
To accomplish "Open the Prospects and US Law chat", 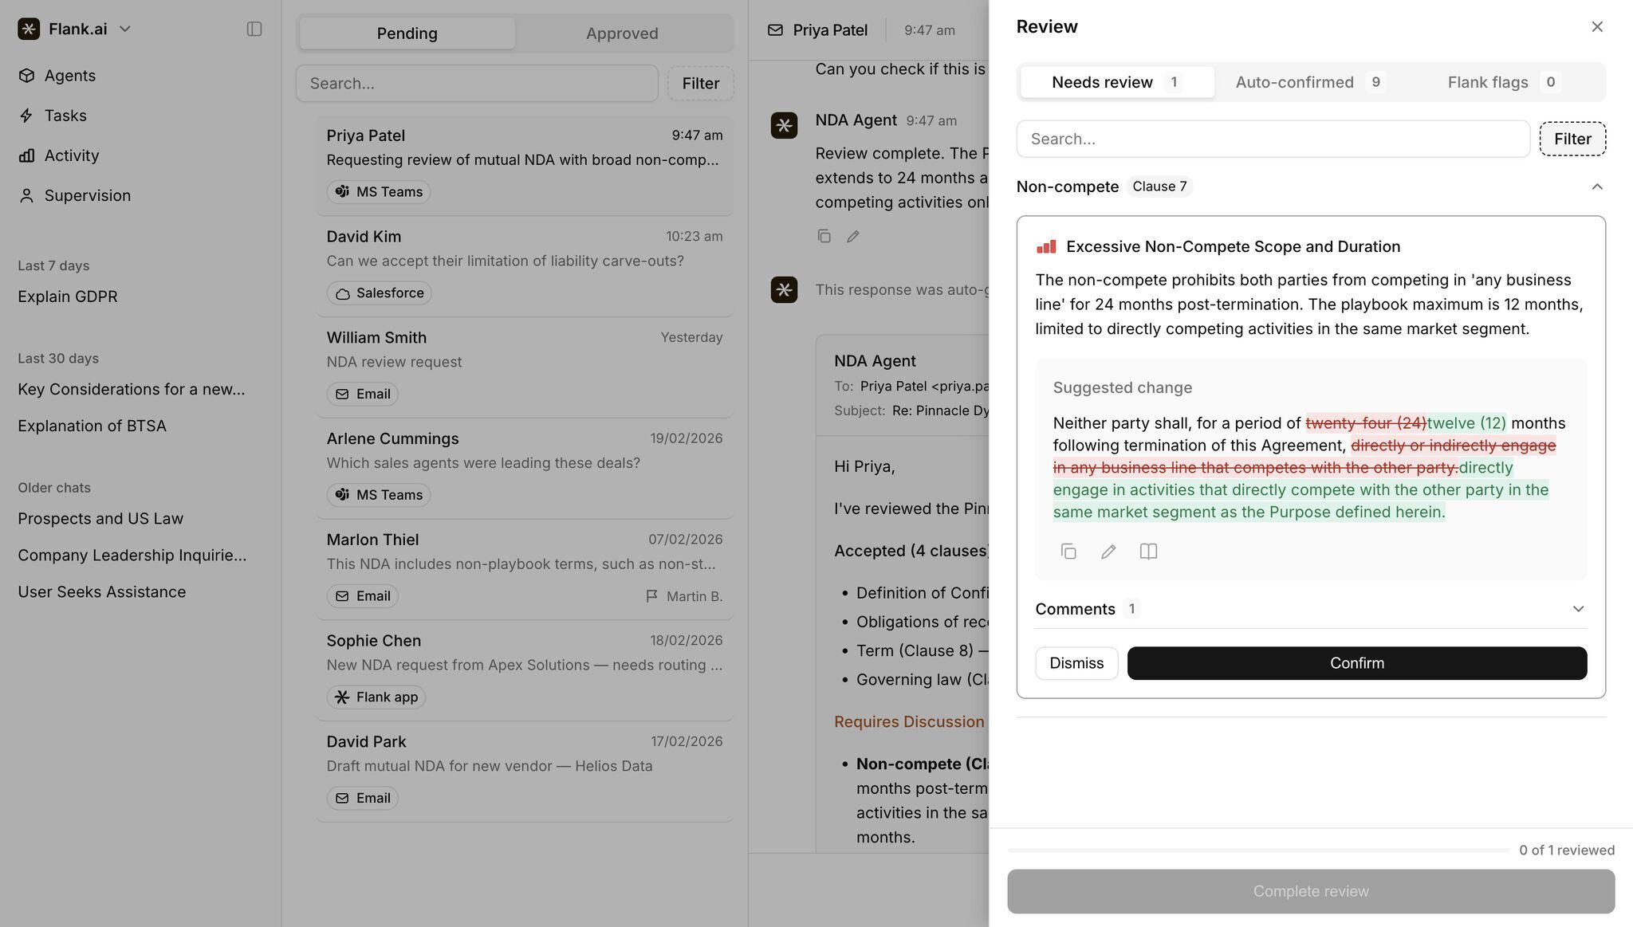I will [x=100, y=519].
